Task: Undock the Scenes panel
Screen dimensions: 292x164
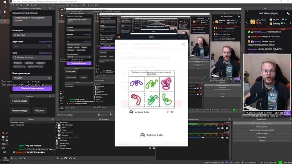Action: point(53,119)
